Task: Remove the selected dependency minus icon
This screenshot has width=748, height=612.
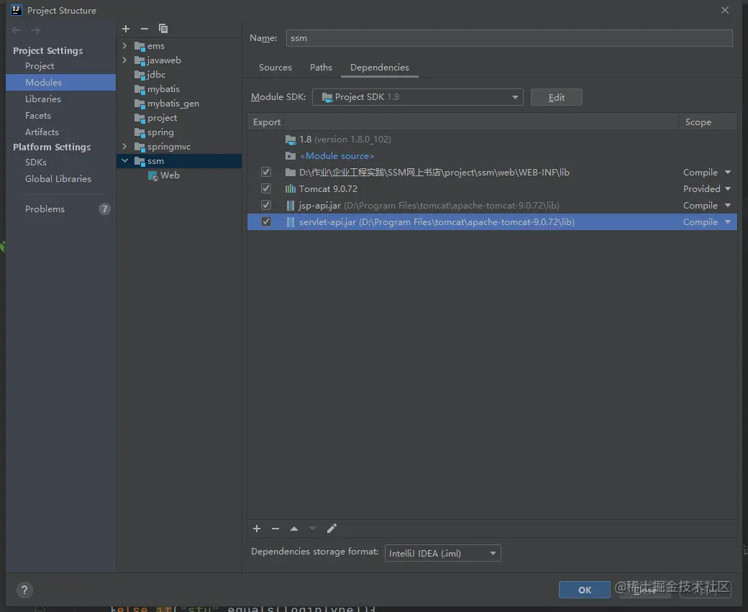Action: click(x=275, y=529)
